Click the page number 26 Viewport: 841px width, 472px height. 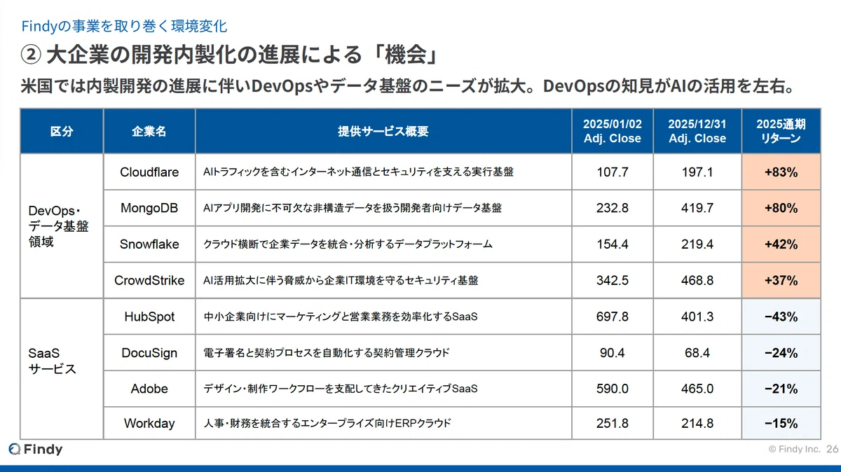(832, 450)
